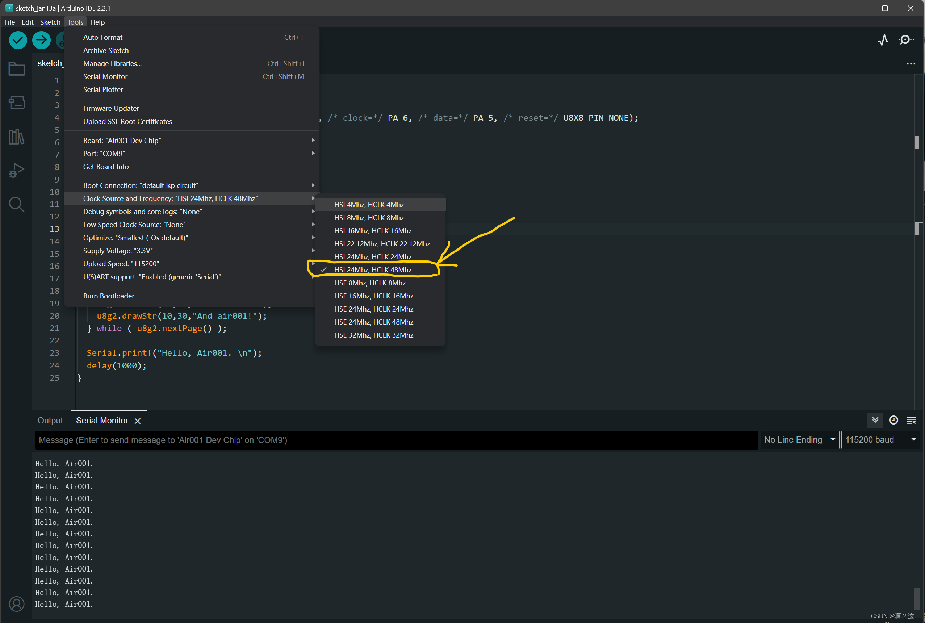Open the File menu
The width and height of the screenshot is (925, 623).
tap(9, 22)
